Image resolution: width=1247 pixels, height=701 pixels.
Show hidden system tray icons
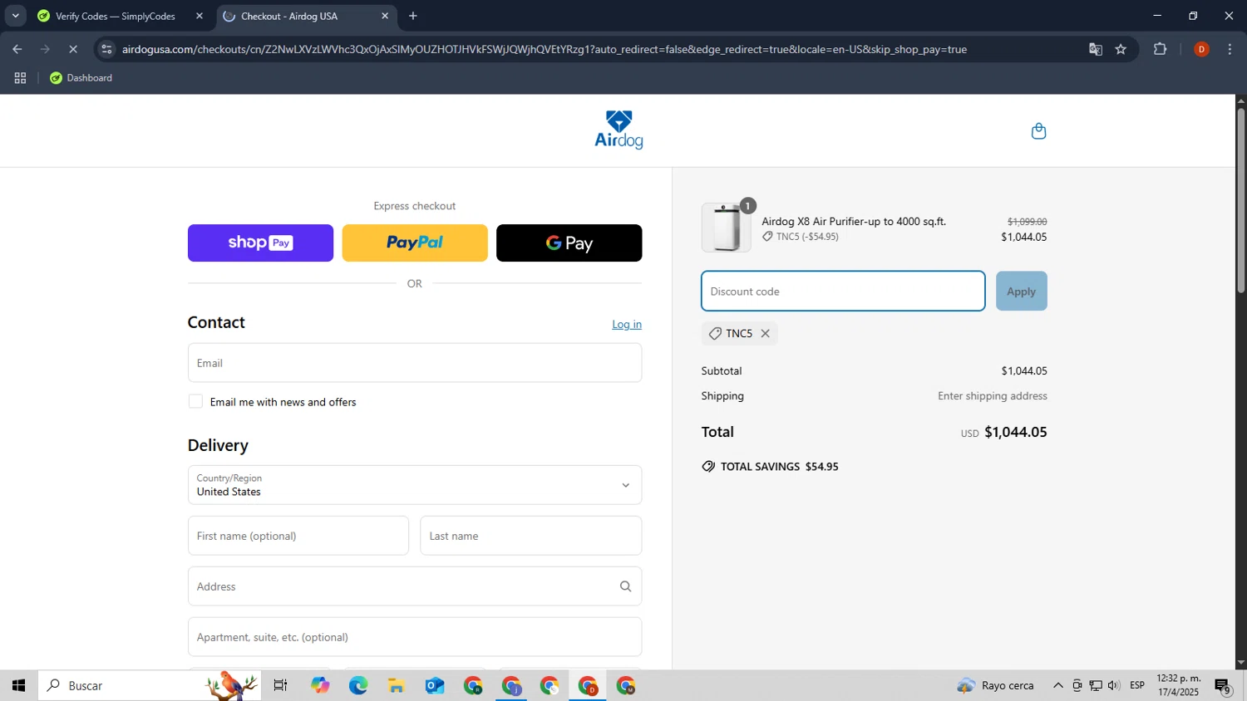pos(1057,685)
